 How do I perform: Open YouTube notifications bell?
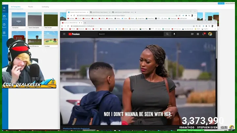click(x=204, y=34)
